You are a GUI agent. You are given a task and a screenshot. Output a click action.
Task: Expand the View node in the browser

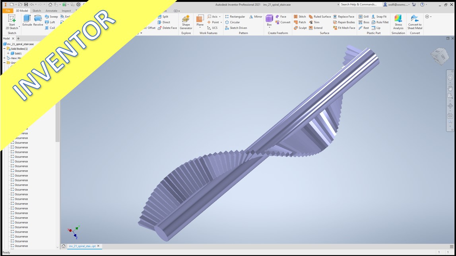pyautogui.click(x=4, y=58)
